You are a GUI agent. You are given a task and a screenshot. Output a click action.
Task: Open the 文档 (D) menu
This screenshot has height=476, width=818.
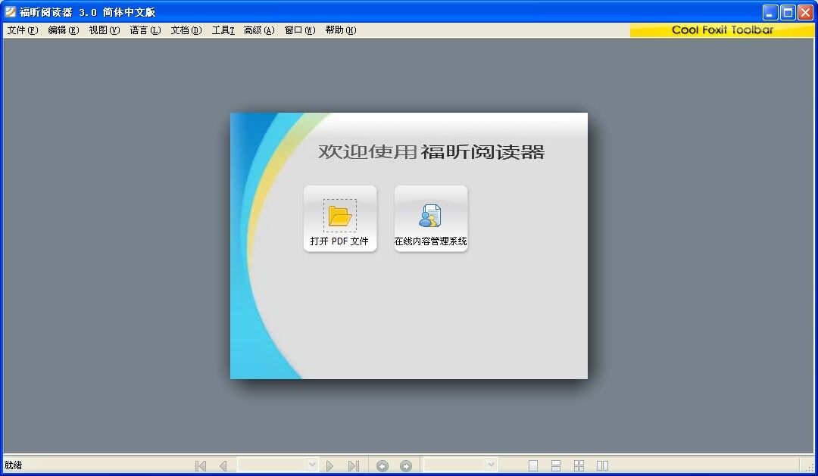(x=186, y=30)
